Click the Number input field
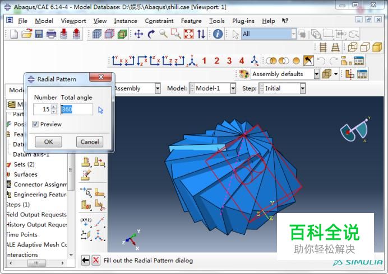Image resolution: width=388 pixels, height=274 pixels. 42,109
